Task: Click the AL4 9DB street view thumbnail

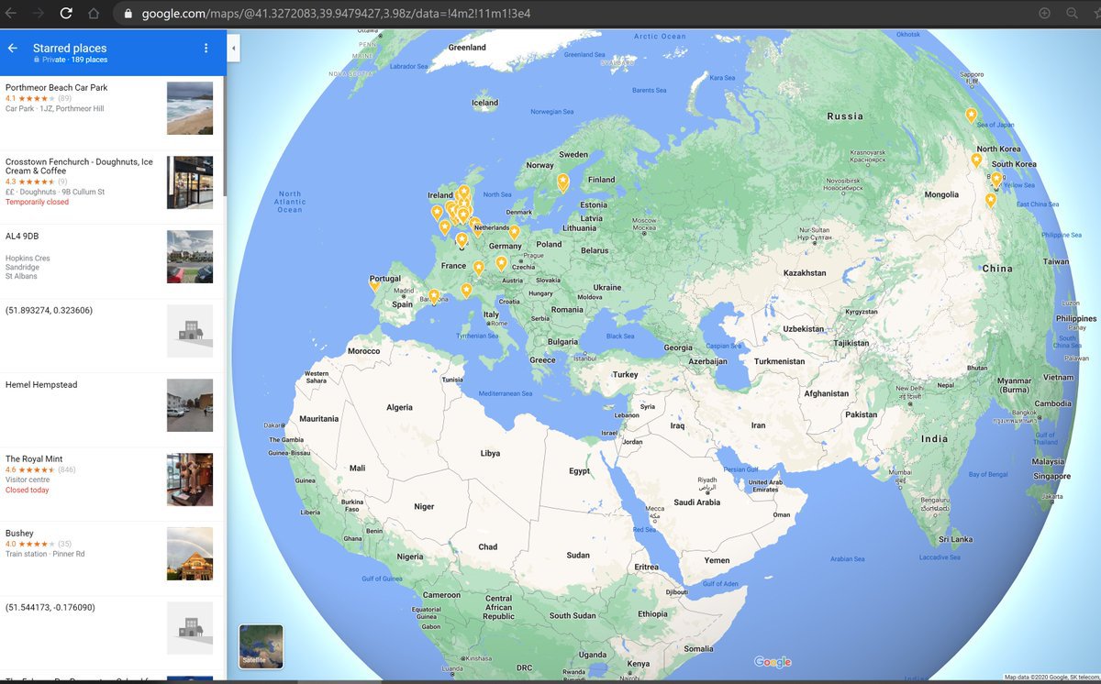Action: [189, 257]
